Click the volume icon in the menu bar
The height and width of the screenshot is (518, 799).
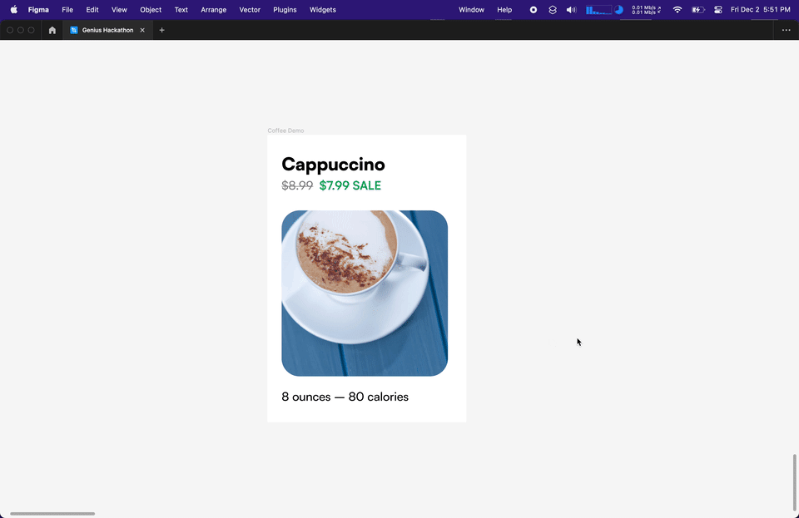(x=569, y=9)
